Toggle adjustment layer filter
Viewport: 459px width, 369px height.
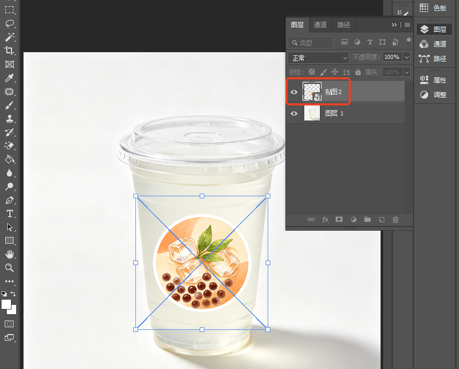(357, 42)
